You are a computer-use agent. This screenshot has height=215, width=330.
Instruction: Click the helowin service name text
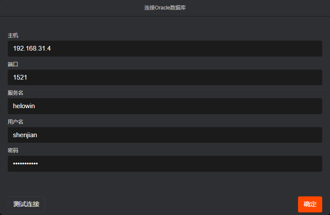[24, 106]
